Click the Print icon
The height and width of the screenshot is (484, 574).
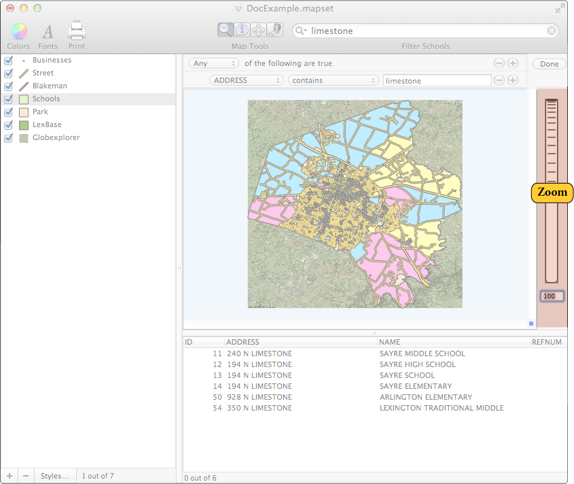click(76, 31)
